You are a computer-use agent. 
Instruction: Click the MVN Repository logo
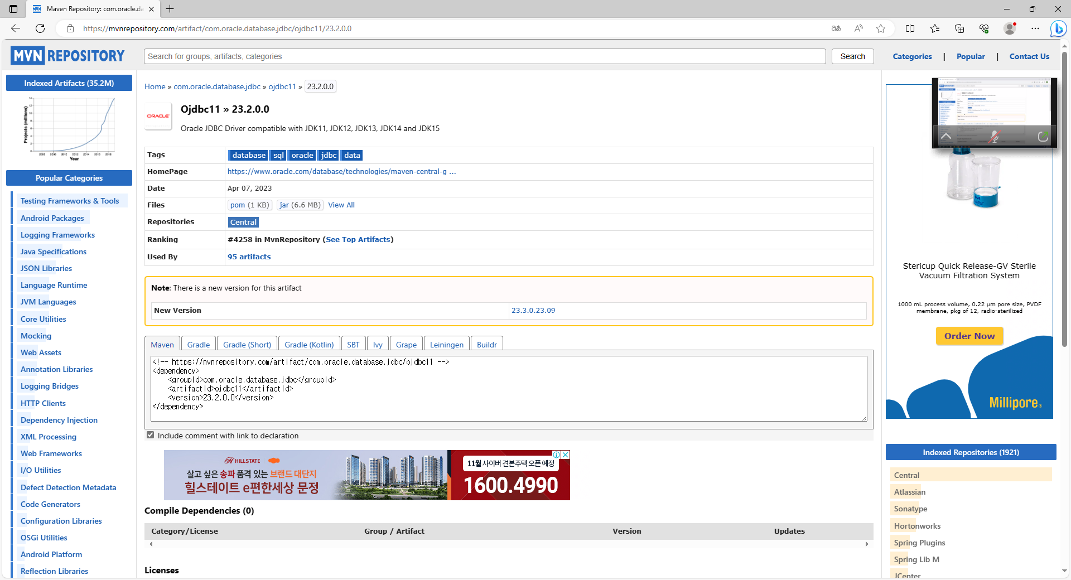click(x=67, y=56)
